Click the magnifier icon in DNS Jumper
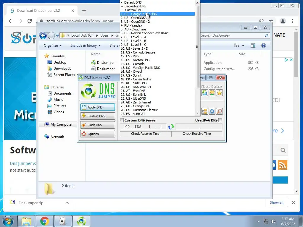This screenshot has width=303, height=227. coord(219,111)
